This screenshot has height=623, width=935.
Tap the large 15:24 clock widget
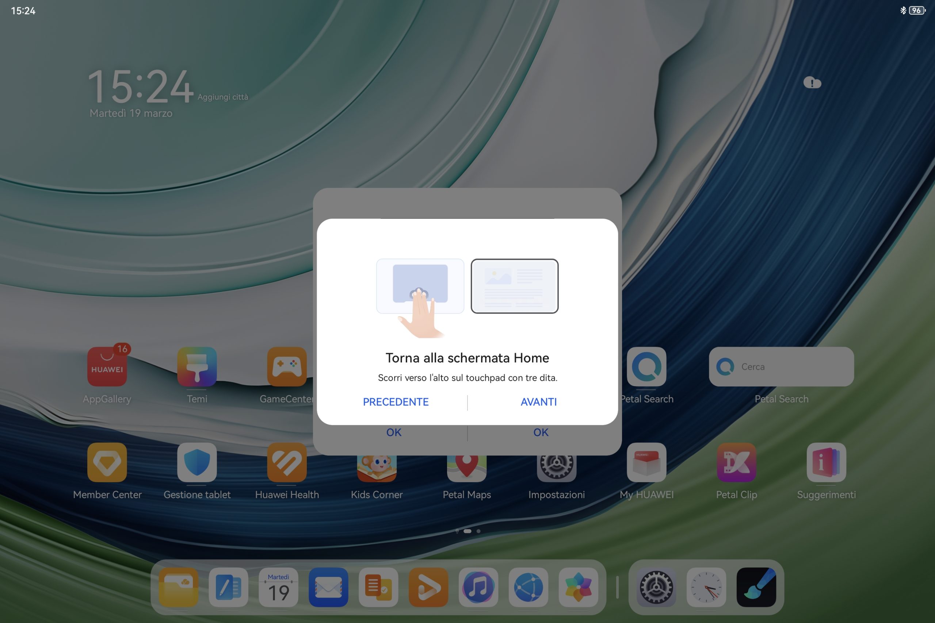[x=140, y=86]
